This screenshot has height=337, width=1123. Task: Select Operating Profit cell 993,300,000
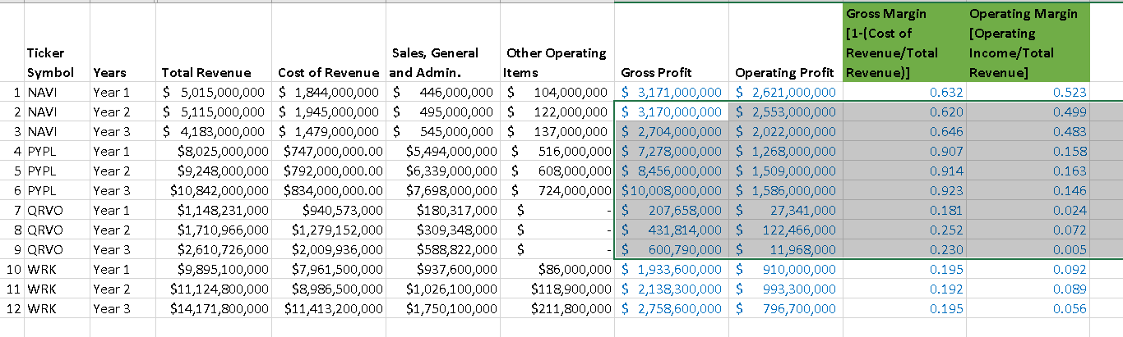coord(785,289)
